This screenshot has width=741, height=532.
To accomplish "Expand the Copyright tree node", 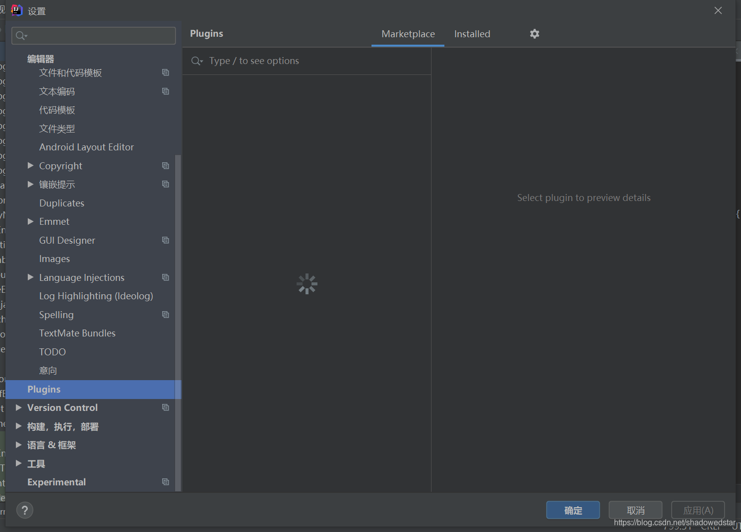I will pos(30,165).
